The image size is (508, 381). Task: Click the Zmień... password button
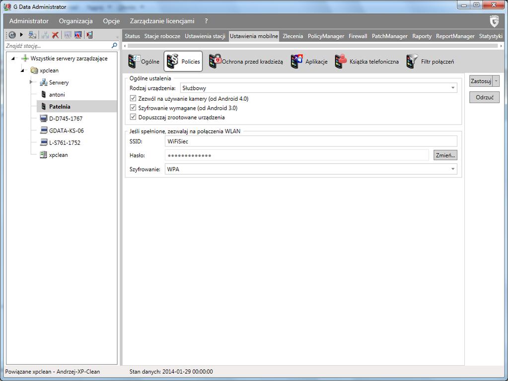click(x=445, y=155)
